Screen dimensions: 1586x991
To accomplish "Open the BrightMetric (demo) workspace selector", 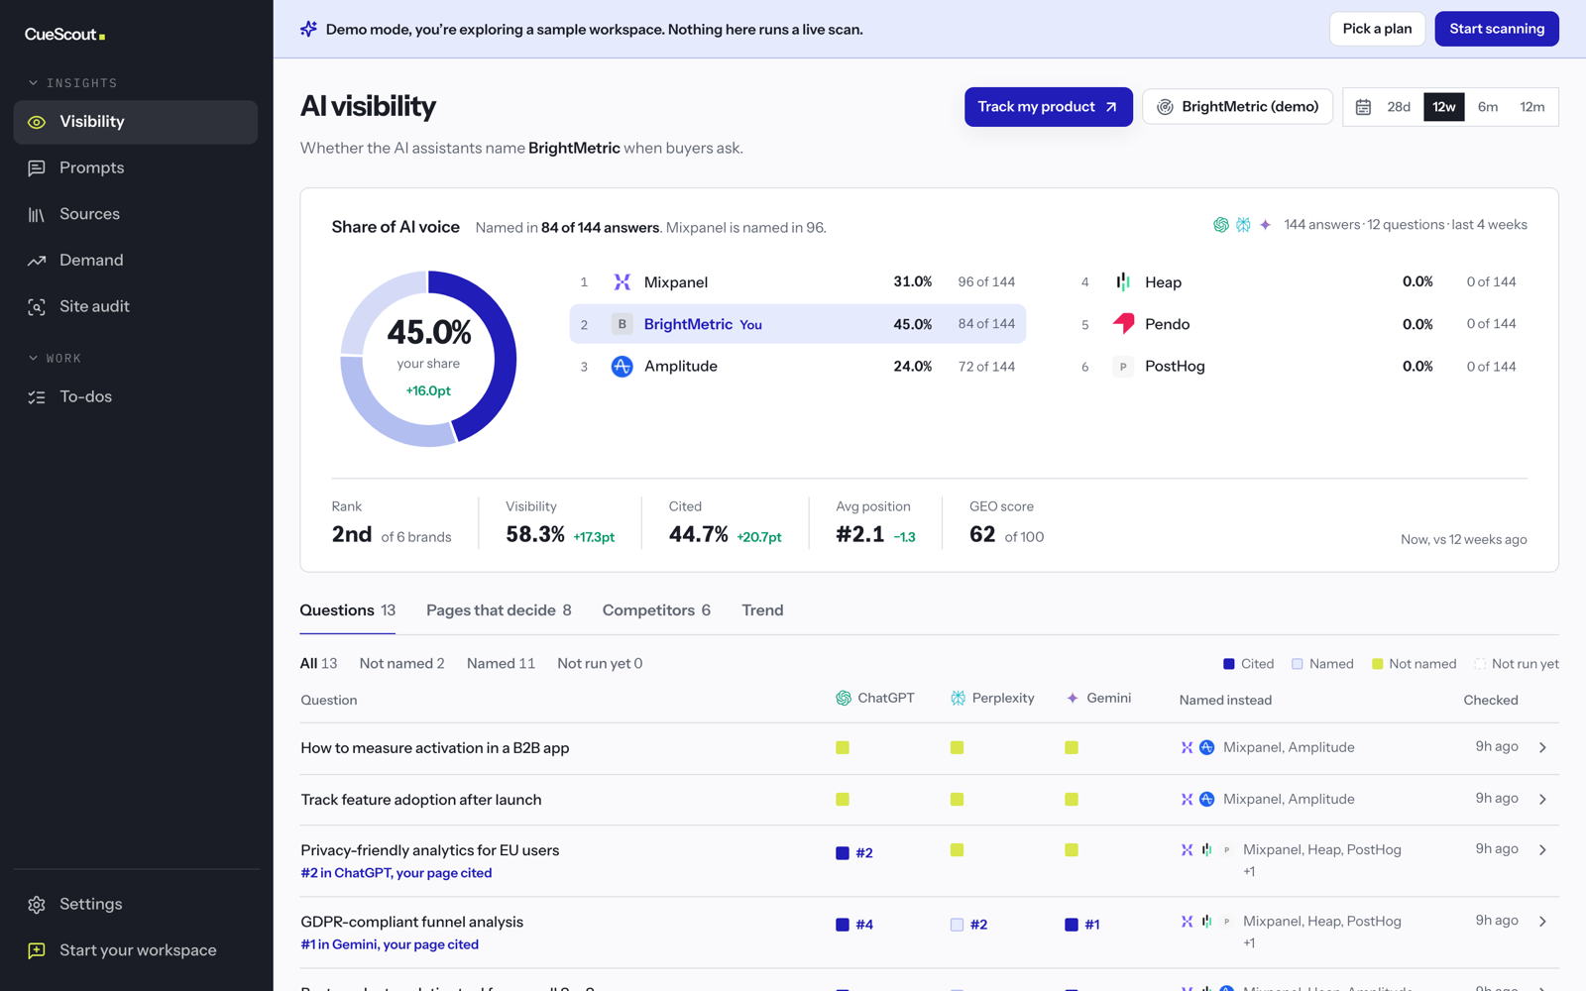I will point(1237,107).
